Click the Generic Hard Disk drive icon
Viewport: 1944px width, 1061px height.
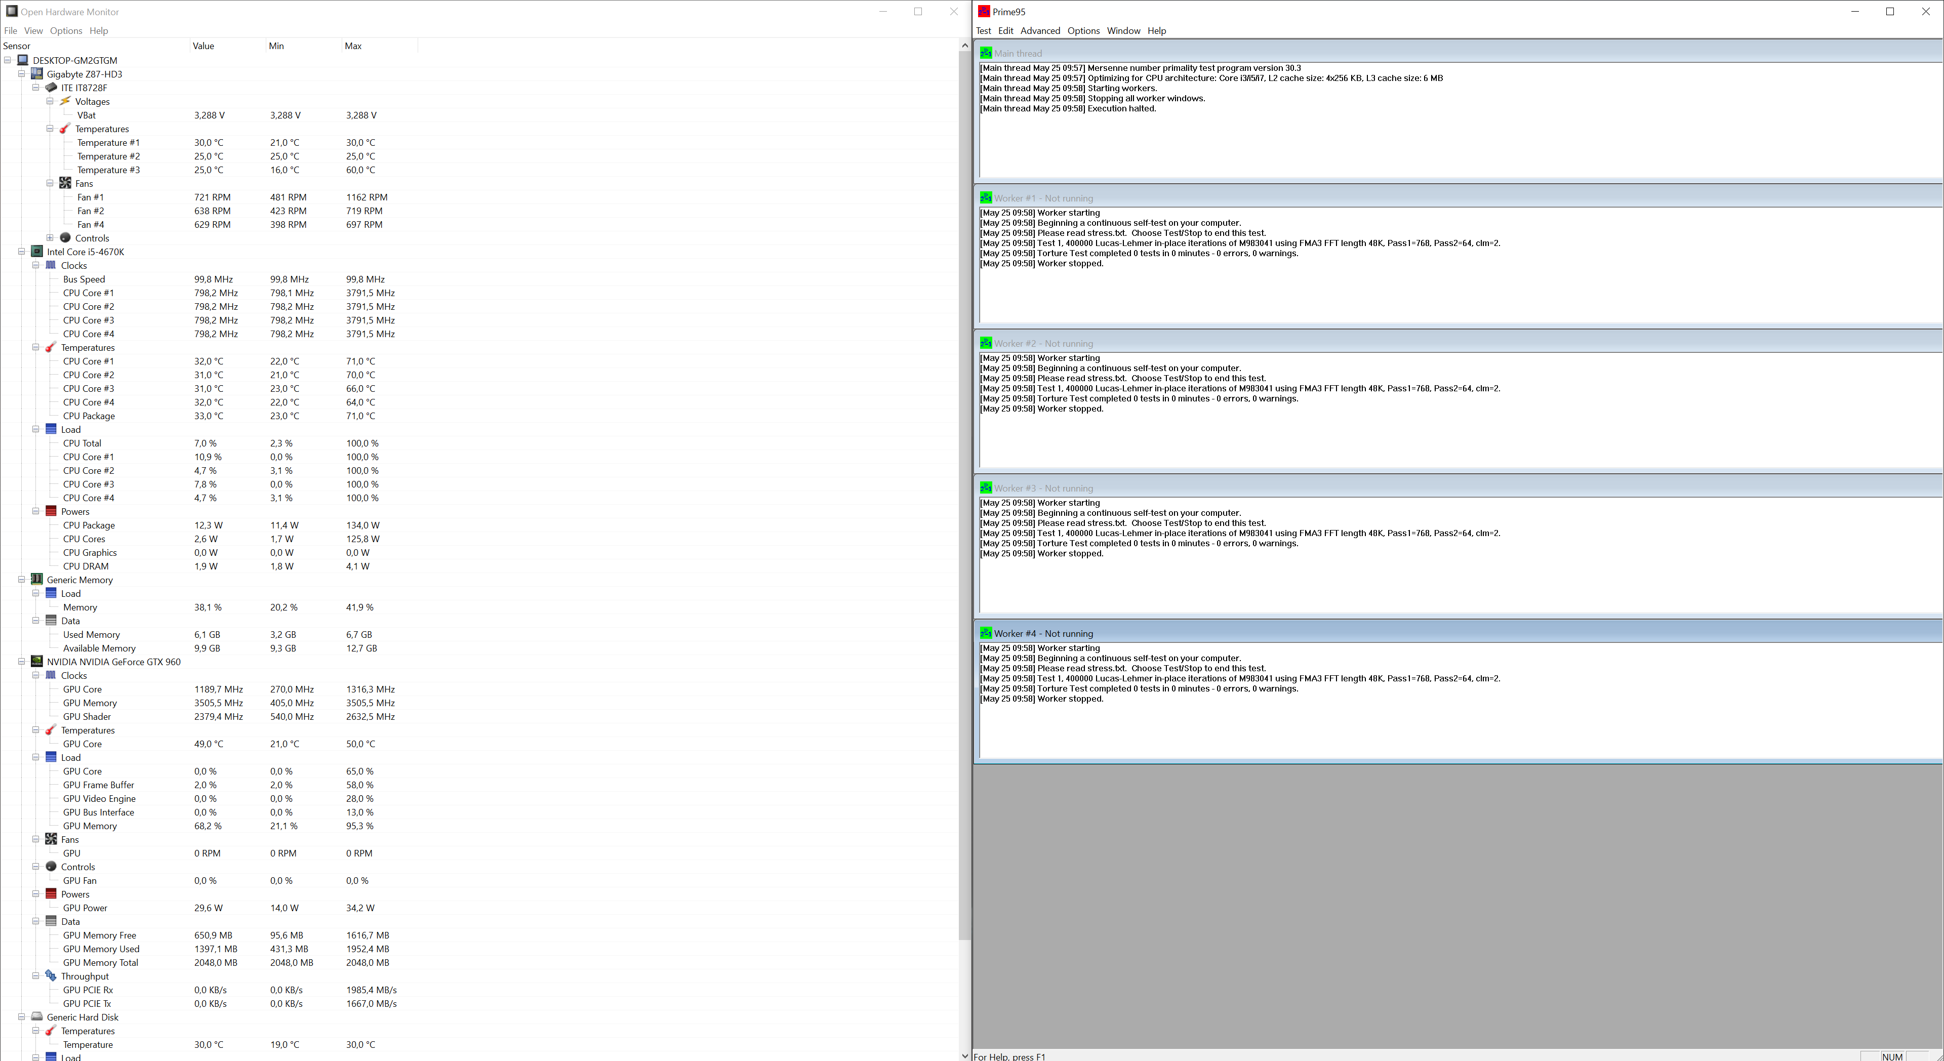[37, 1017]
